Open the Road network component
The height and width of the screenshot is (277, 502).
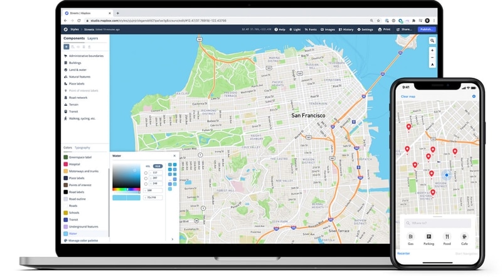pyautogui.click(x=75, y=98)
